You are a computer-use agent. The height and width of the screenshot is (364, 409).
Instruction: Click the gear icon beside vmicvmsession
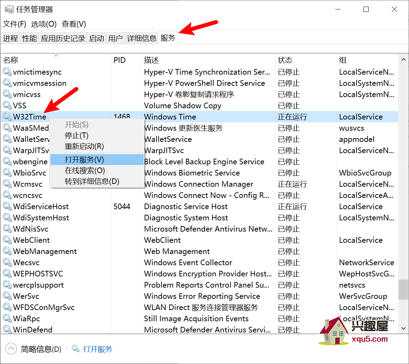[x=7, y=83]
